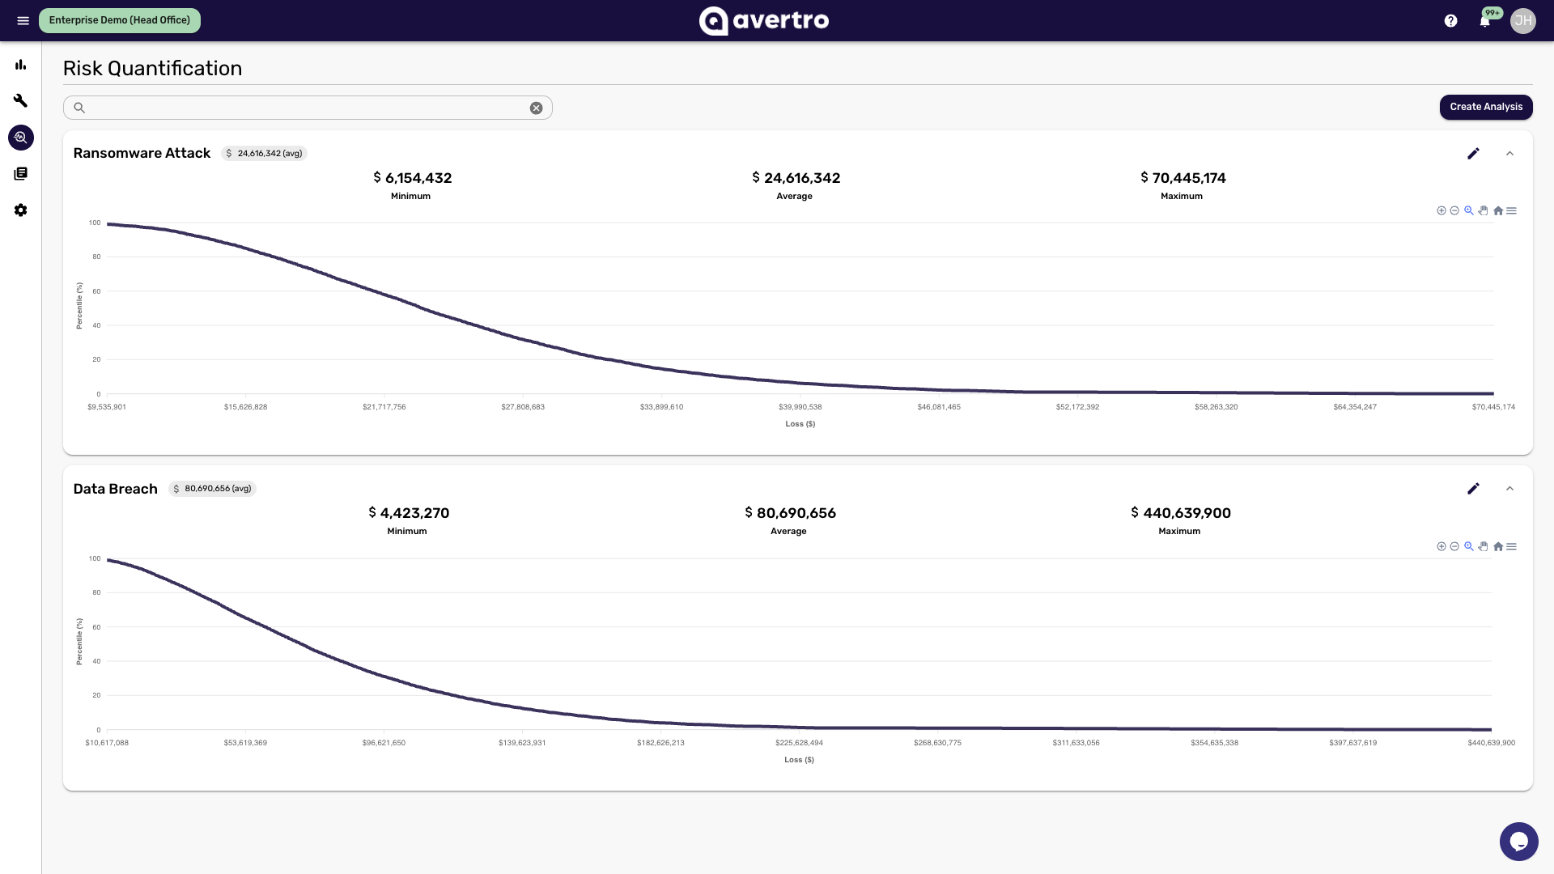Click the $ 24,616,342 average value
Screen dimensions: 1554x874
pyautogui.click(x=796, y=178)
